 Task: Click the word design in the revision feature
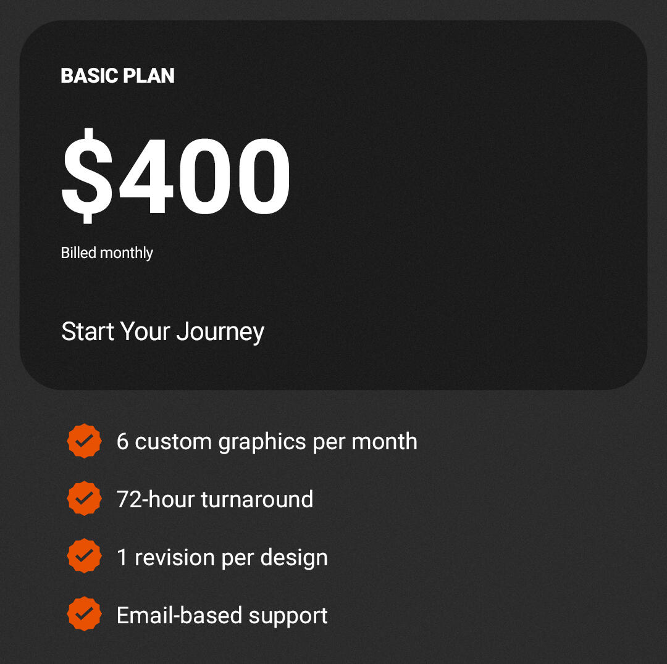point(294,557)
